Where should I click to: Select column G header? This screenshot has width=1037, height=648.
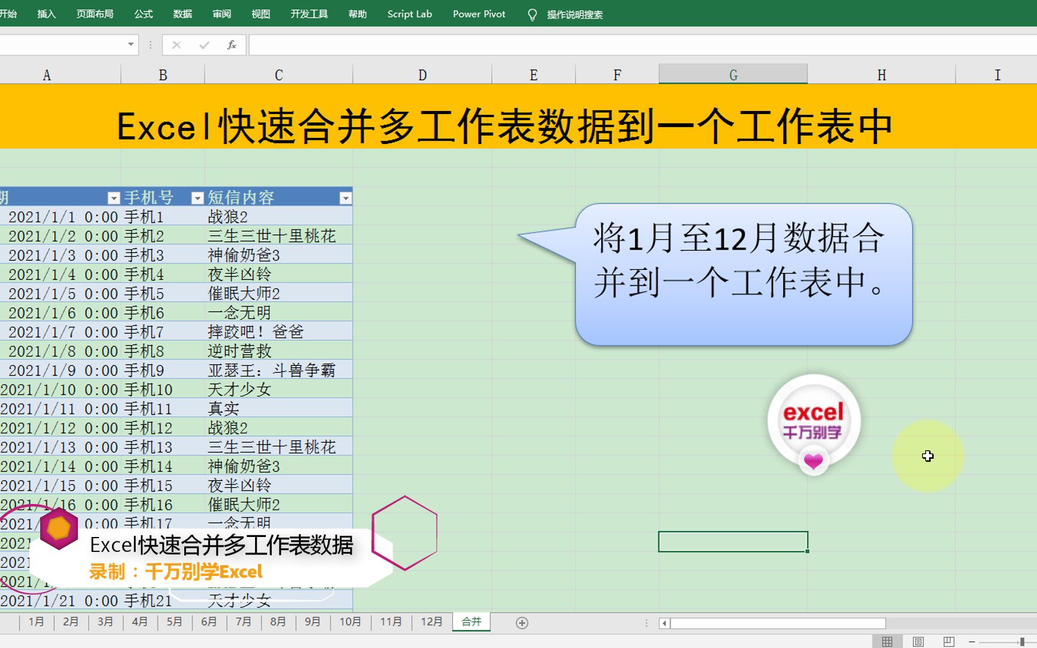pos(733,75)
